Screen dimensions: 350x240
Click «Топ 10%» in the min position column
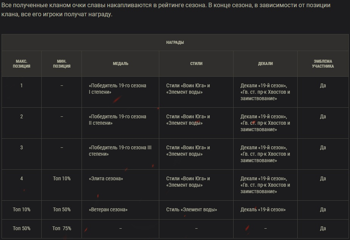[x=61, y=179]
